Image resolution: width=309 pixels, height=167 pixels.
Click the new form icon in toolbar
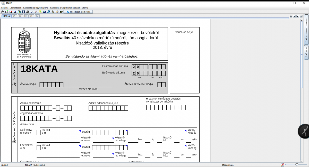pyautogui.click(x=3, y=12)
